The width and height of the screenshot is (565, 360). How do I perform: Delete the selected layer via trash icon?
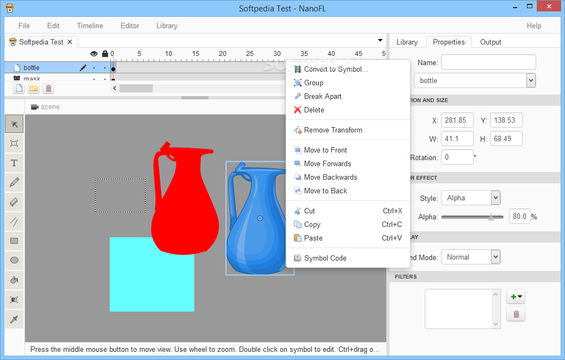(x=48, y=88)
